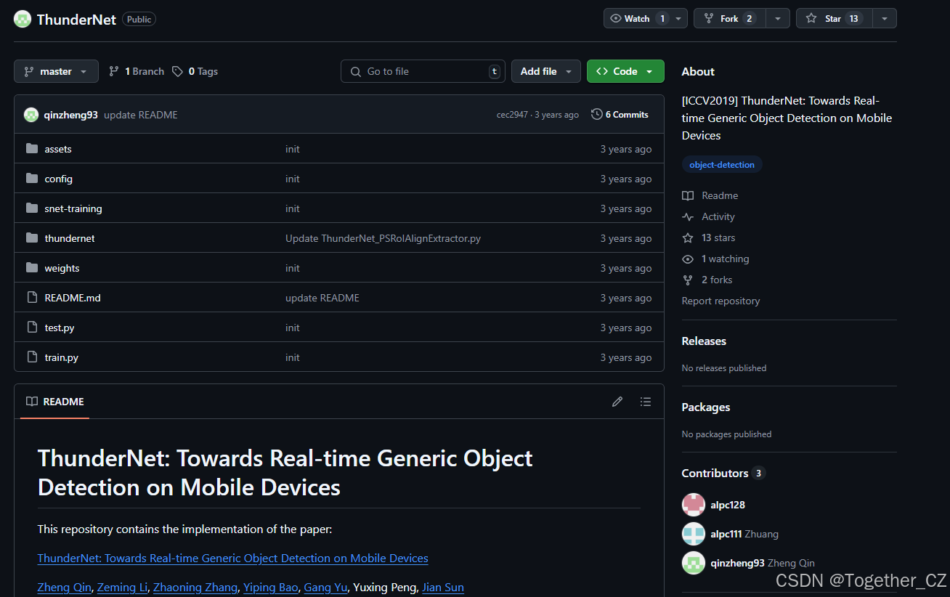Click the branch icon beside 1 Branch
This screenshot has width=950, height=597.
click(x=114, y=71)
